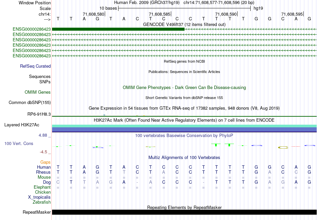Click the black RepeatMasker element bar
Image resolution: width=317 pixels, height=220 pixels.
pyautogui.click(x=184, y=212)
